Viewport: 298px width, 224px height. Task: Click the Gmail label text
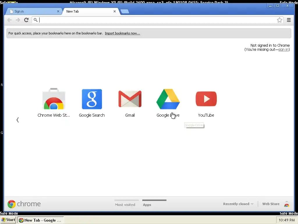click(130, 115)
